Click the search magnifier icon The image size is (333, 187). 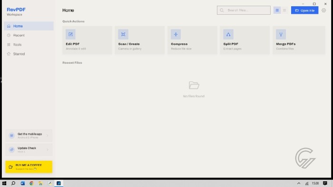(x=222, y=10)
